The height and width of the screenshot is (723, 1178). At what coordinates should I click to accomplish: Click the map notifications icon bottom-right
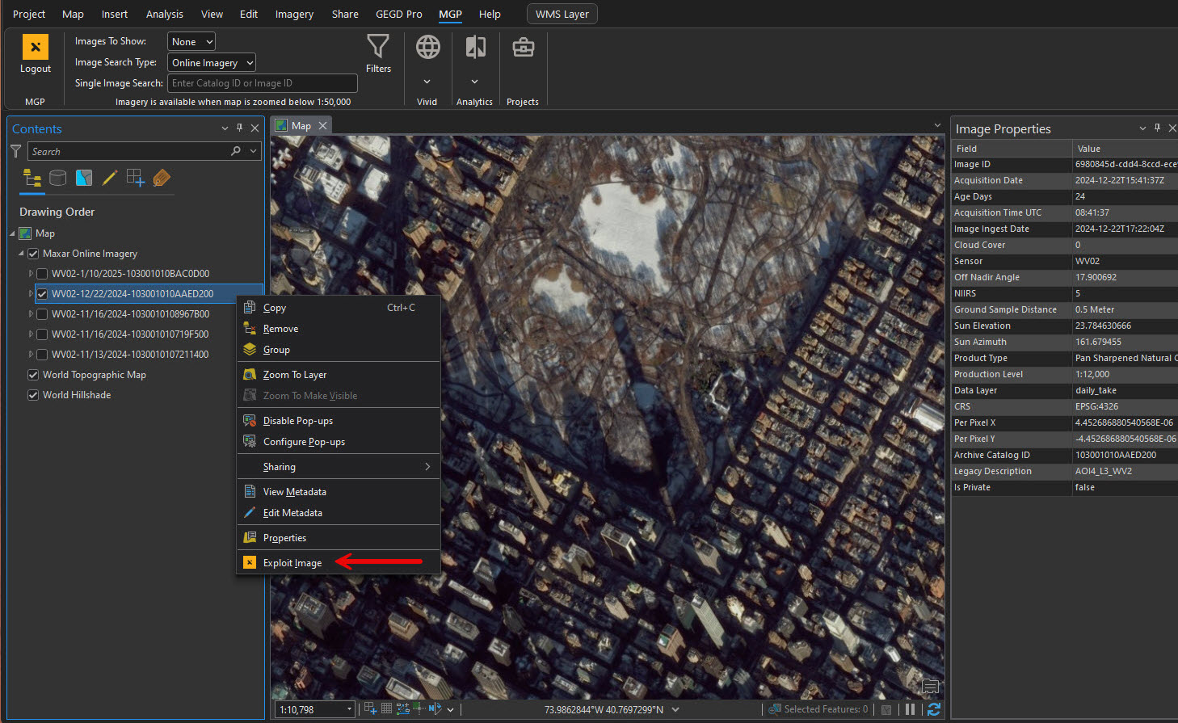tap(931, 687)
